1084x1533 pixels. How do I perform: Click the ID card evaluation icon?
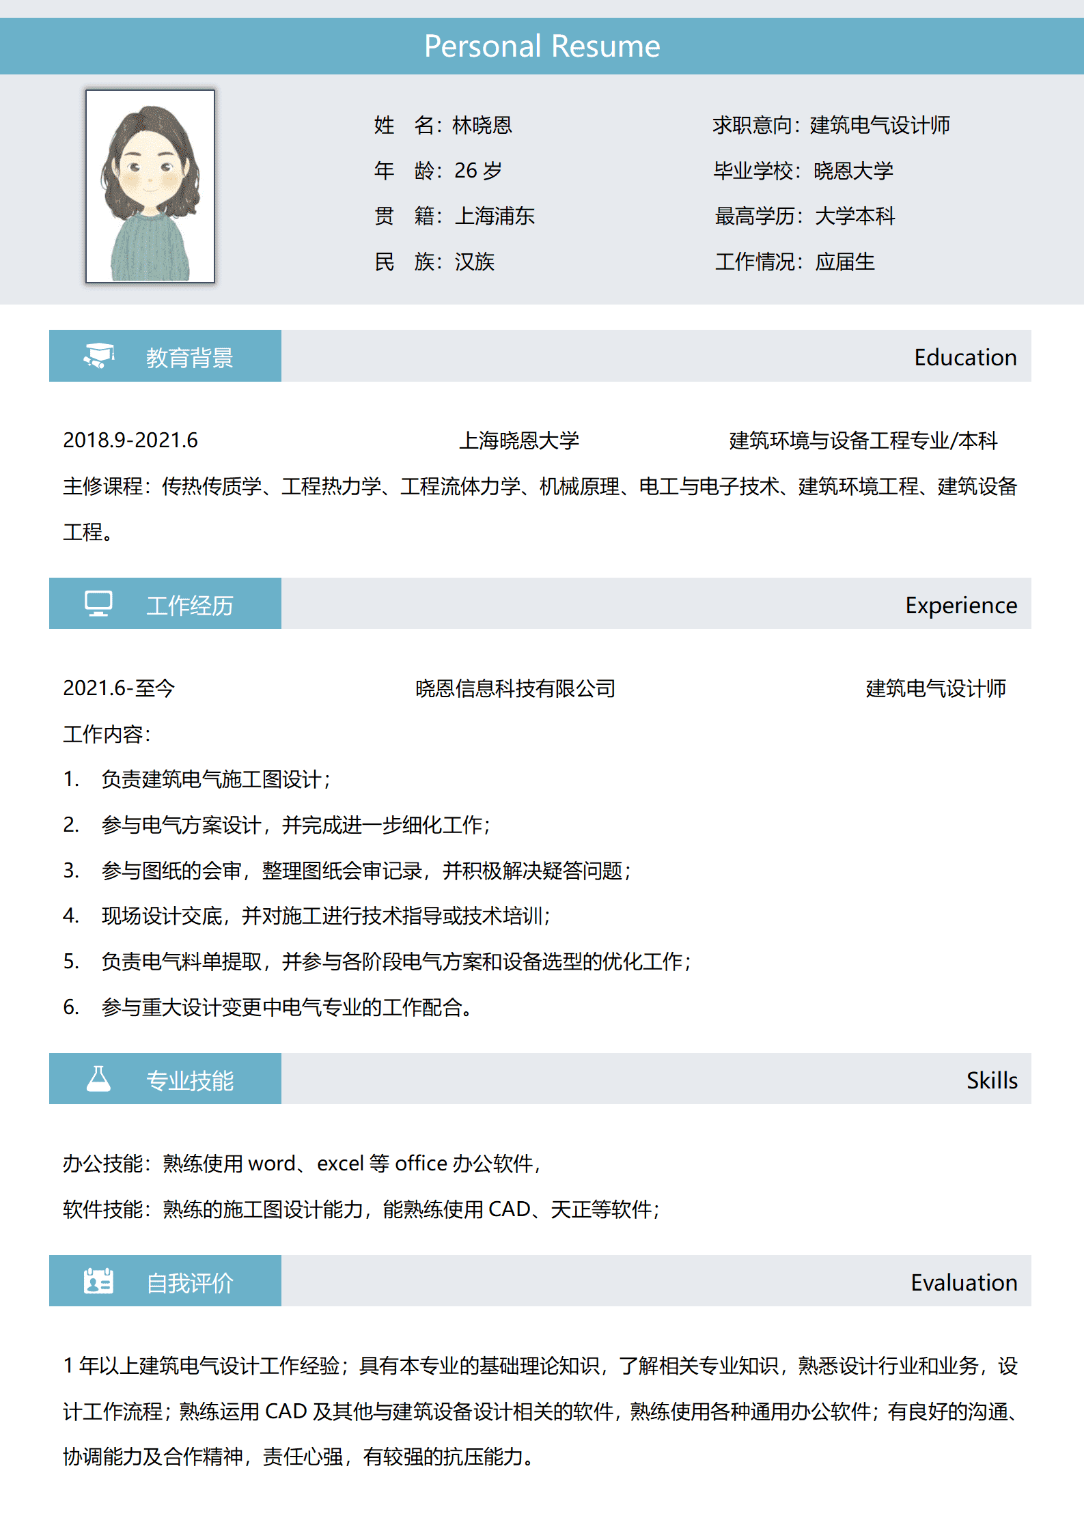[98, 1281]
